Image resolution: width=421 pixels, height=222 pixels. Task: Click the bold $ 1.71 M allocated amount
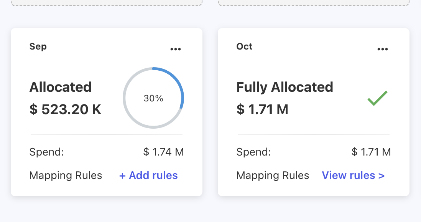tap(262, 109)
